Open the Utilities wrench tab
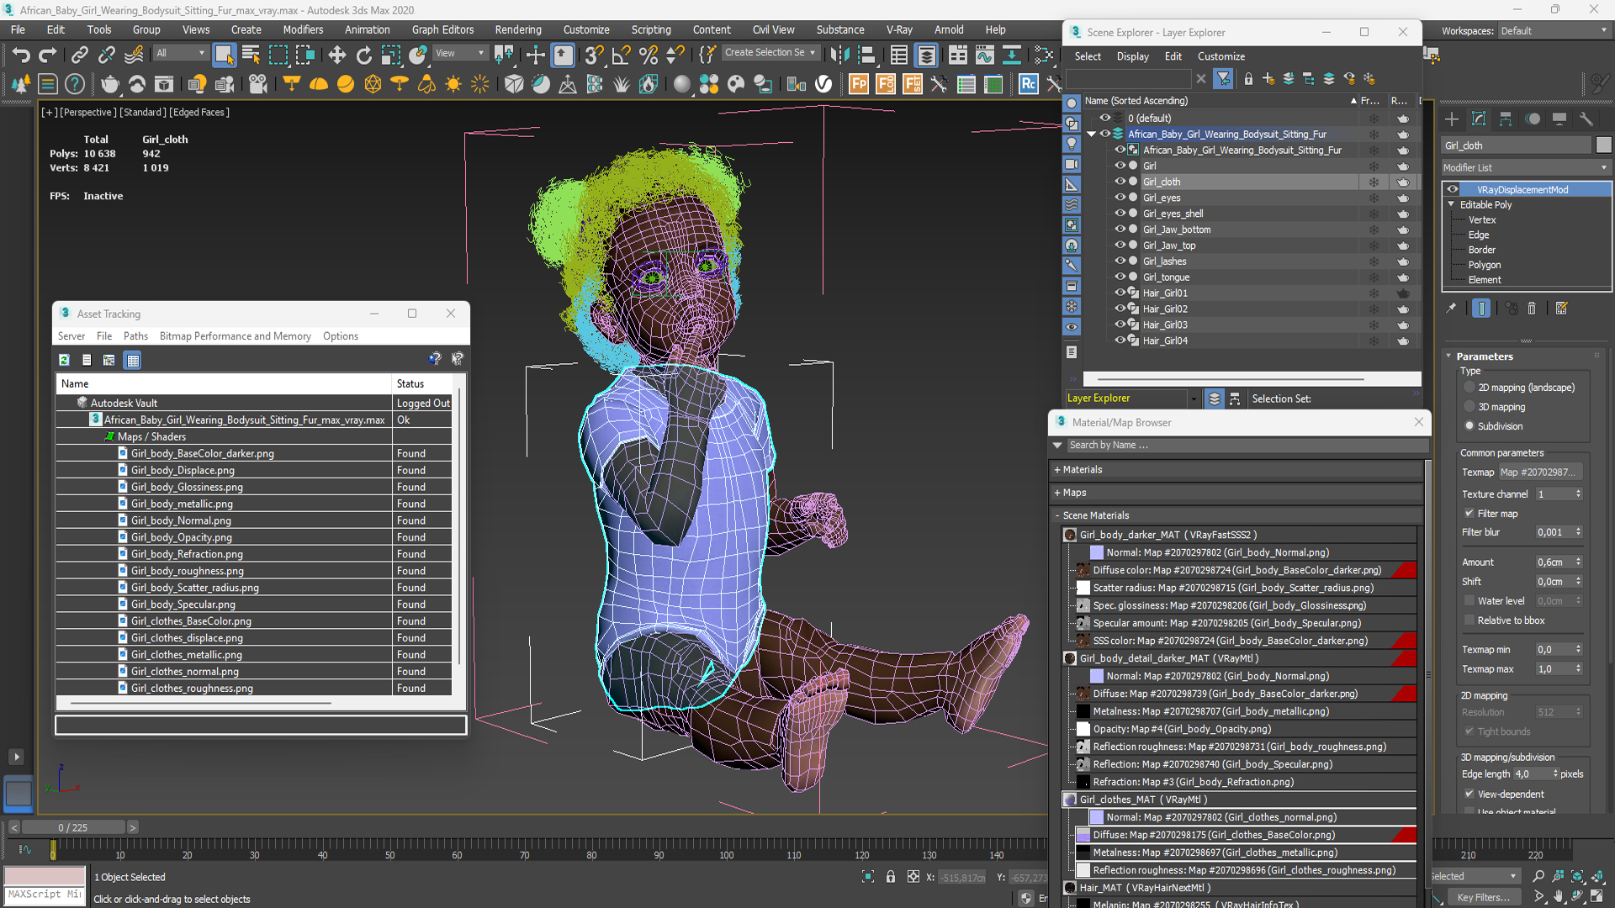The width and height of the screenshot is (1615, 908). tap(1586, 119)
